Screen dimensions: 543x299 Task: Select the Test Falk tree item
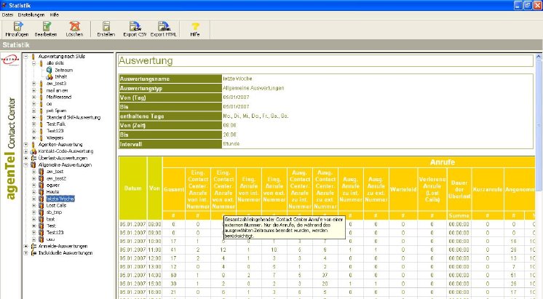click(56, 124)
